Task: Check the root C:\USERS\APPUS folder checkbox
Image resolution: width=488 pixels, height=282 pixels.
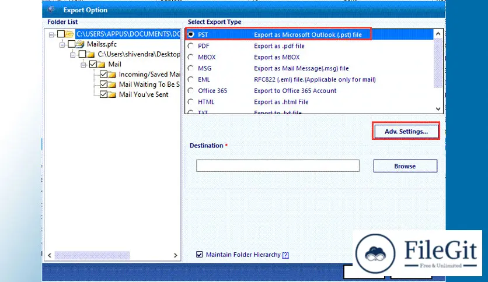Action: tap(61, 34)
